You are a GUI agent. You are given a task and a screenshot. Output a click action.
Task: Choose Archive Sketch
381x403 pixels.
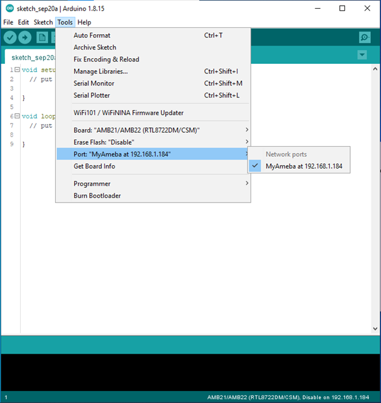coord(153,47)
